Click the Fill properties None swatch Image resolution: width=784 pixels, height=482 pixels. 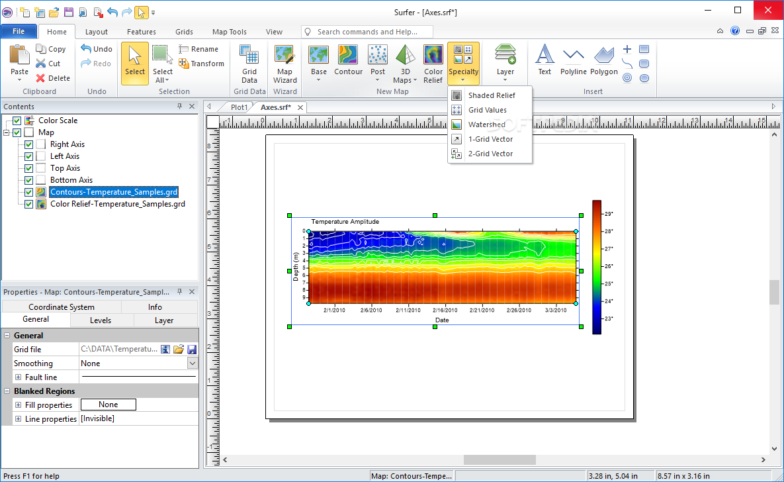point(108,405)
